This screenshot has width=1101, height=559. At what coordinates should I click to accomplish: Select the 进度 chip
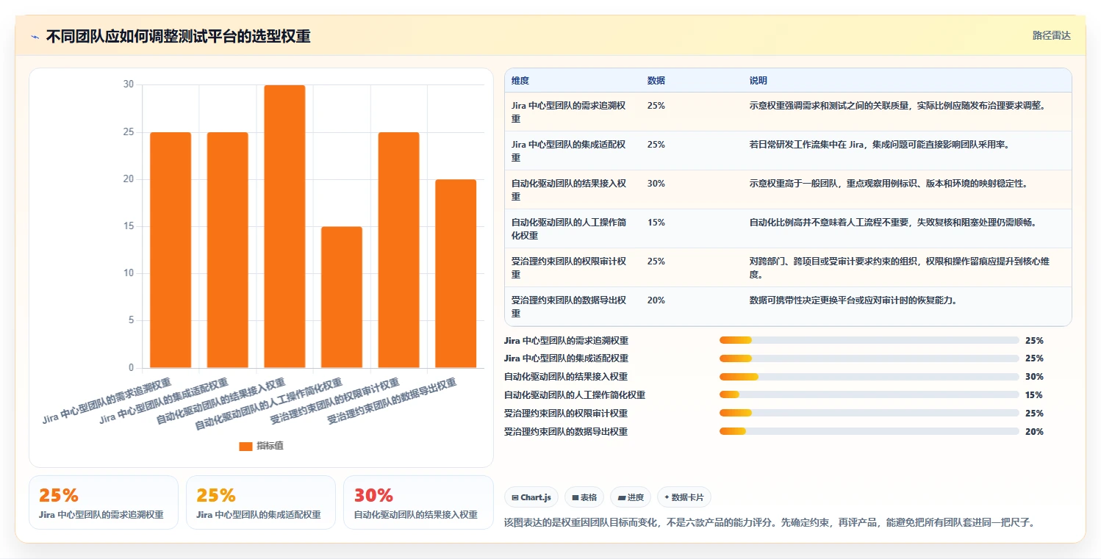pyautogui.click(x=629, y=497)
